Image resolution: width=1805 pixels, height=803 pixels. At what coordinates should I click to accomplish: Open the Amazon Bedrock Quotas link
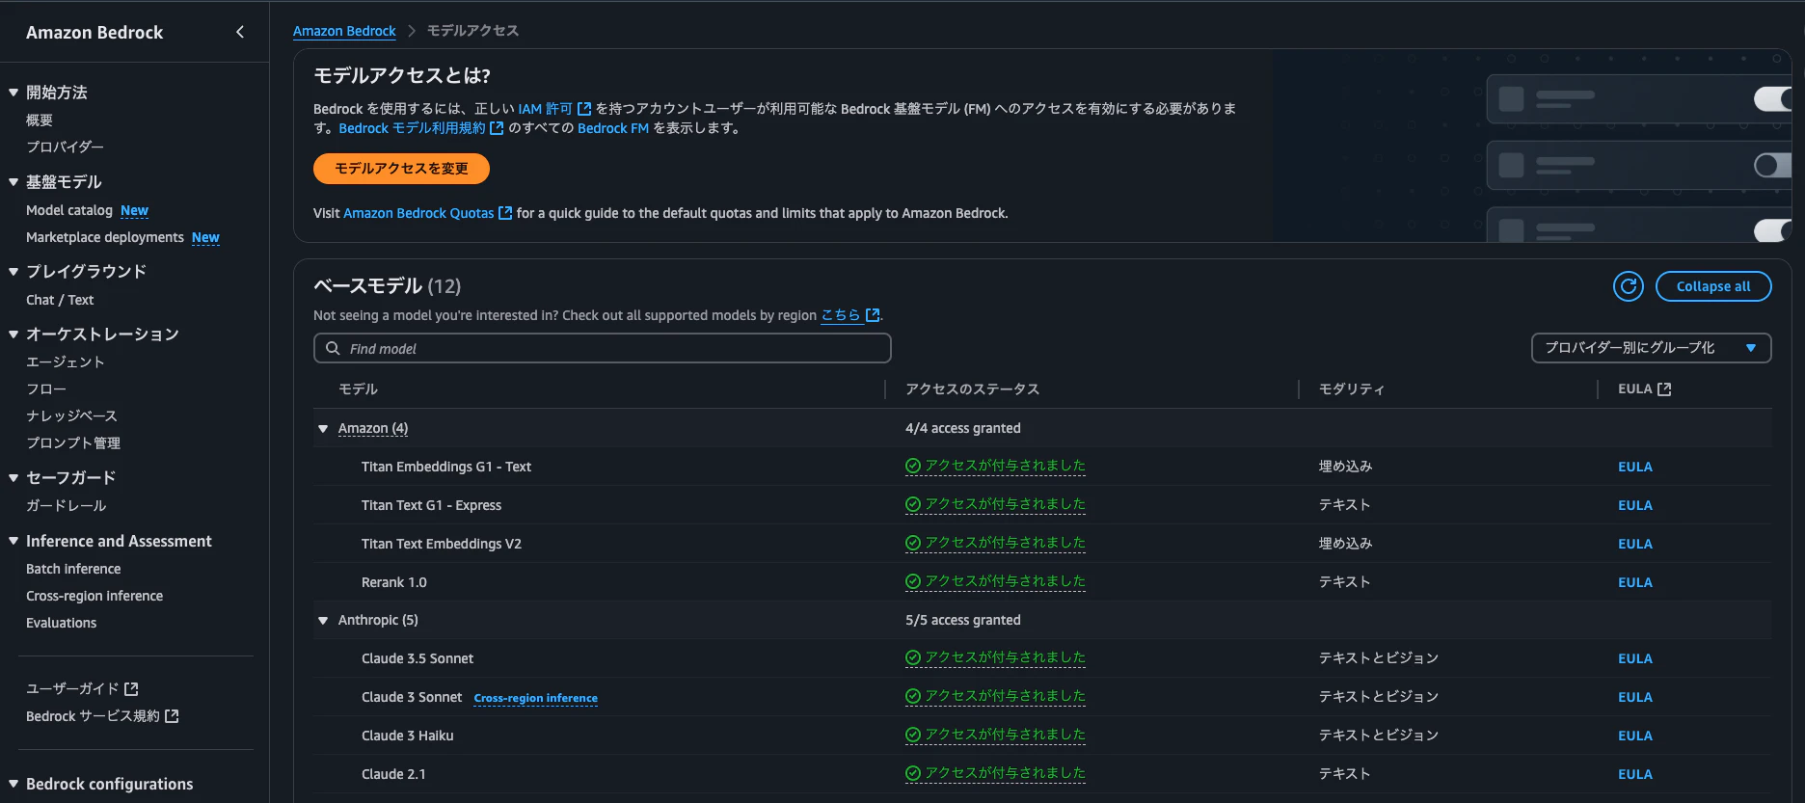(x=418, y=213)
